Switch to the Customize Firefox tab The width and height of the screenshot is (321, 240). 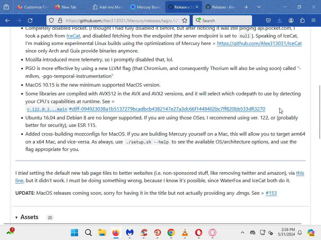[32, 7]
